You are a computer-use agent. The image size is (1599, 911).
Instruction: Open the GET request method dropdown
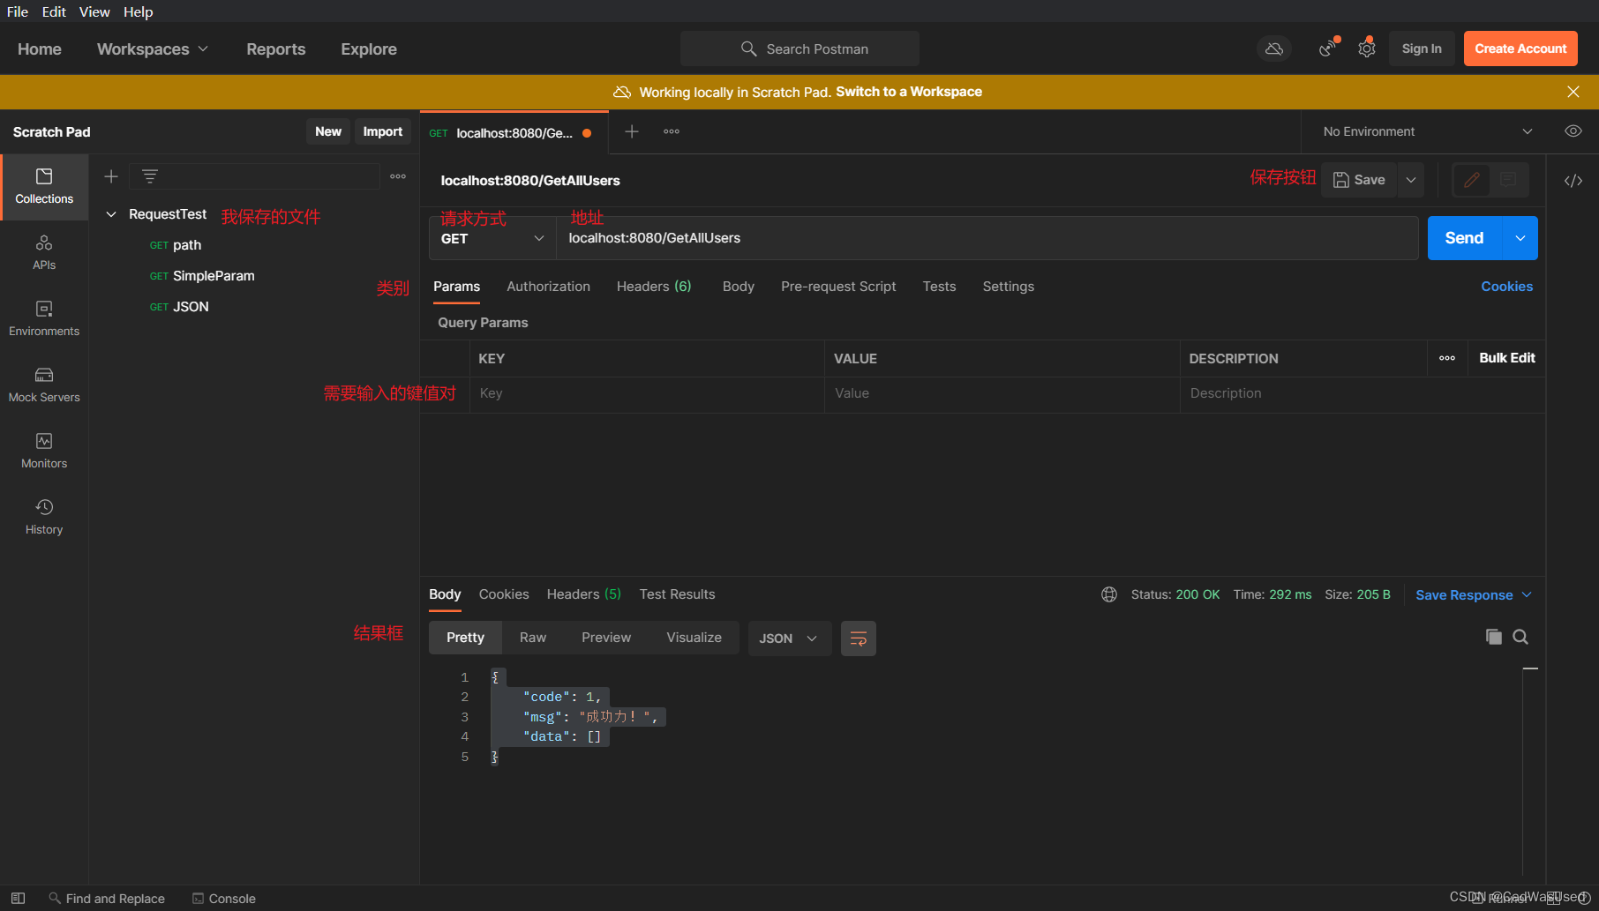pyautogui.click(x=492, y=238)
